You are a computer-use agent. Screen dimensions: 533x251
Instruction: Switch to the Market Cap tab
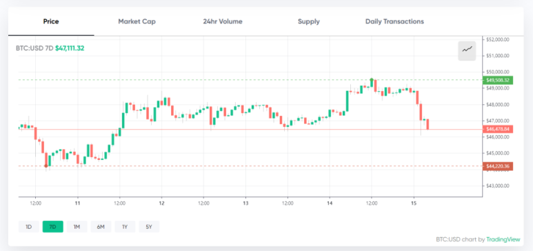click(x=137, y=21)
